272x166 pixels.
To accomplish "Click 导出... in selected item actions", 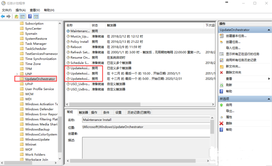I will (x=230, y=111).
